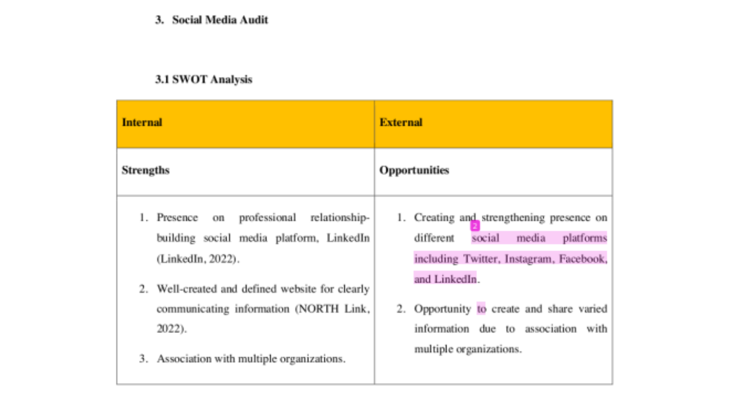Click highlighted 'social media platforms' text
Image resolution: width=731 pixels, height=411 pixels.
[x=539, y=238]
